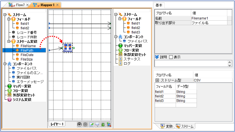This screenshot has height=132, width=235.
Task: Select ファイルパス under コンポーネント in the input tree
Action: click(27, 68)
